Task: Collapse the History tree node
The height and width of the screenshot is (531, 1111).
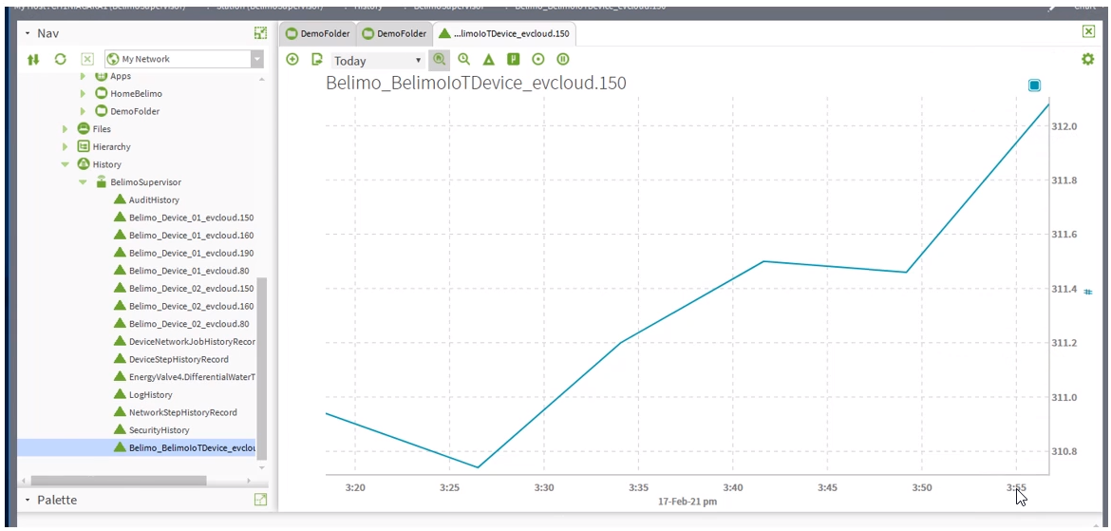Action: coord(66,164)
